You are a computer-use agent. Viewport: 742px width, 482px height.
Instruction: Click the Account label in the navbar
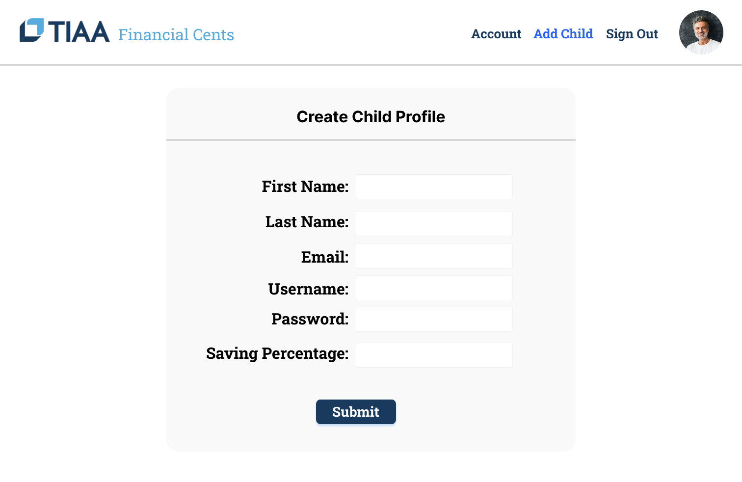tap(496, 34)
